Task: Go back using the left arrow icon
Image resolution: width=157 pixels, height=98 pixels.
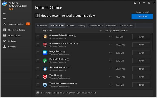Action: point(4,13)
